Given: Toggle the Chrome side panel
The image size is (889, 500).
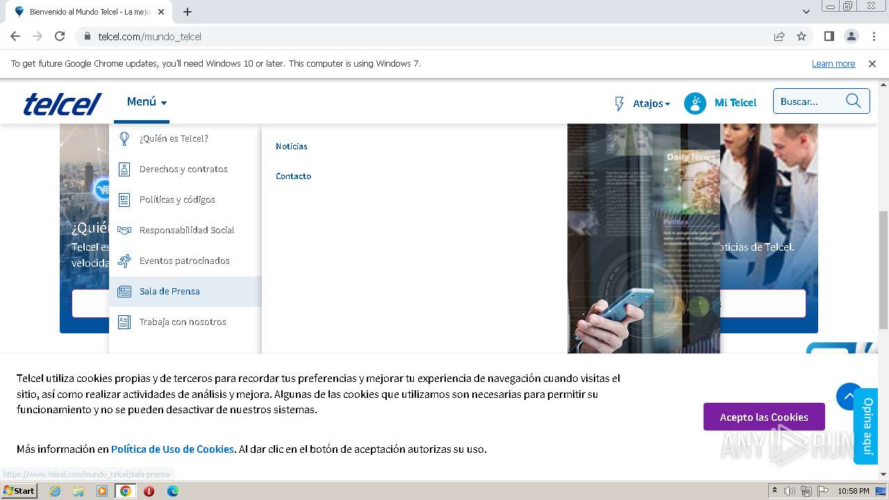Looking at the screenshot, I should tap(829, 36).
